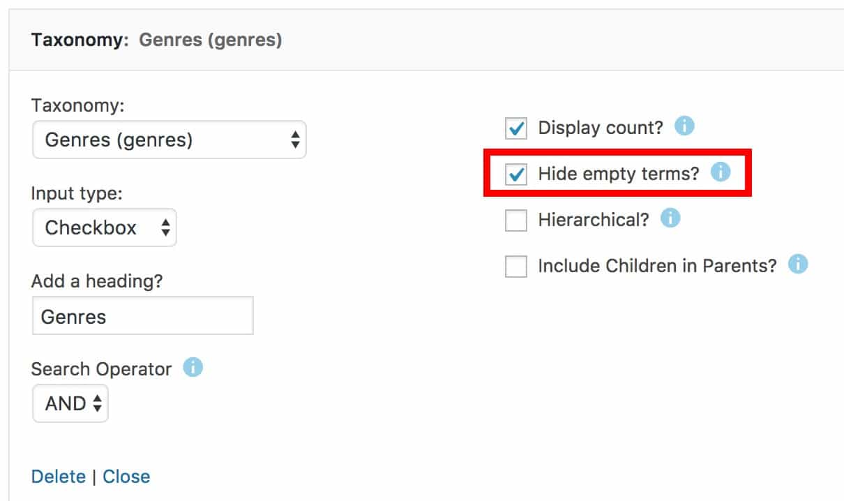The height and width of the screenshot is (501, 844).
Task: Click the stepper arrows on the Taxonomy select
Action: click(296, 140)
